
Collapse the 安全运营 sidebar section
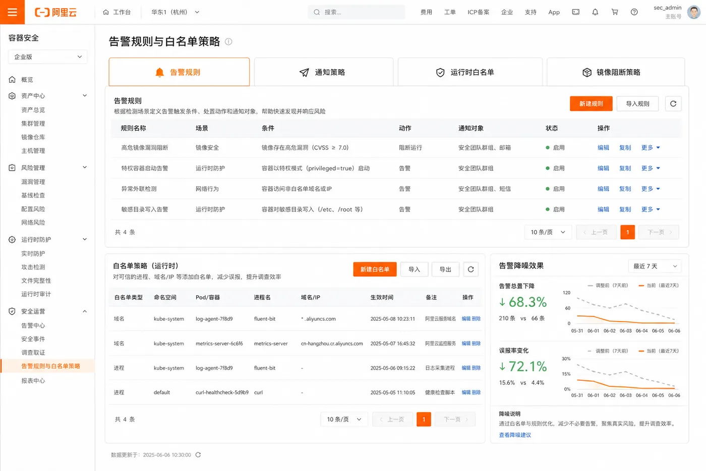pos(85,311)
